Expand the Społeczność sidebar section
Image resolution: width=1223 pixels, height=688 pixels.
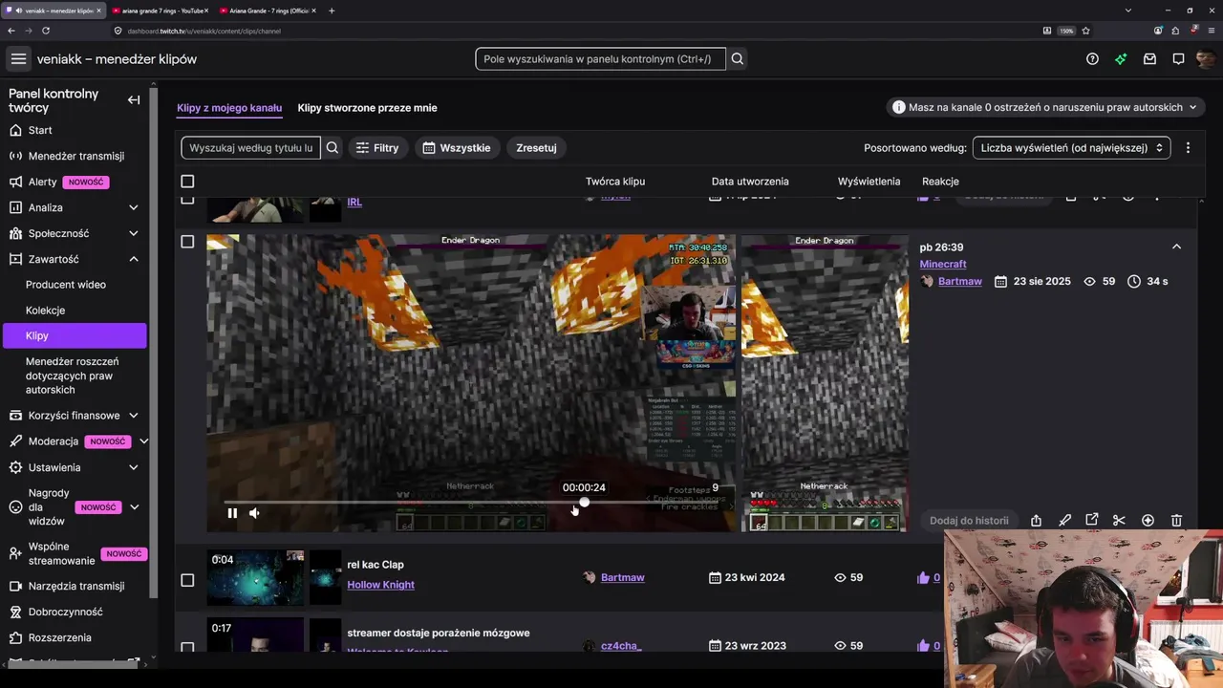(x=133, y=233)
